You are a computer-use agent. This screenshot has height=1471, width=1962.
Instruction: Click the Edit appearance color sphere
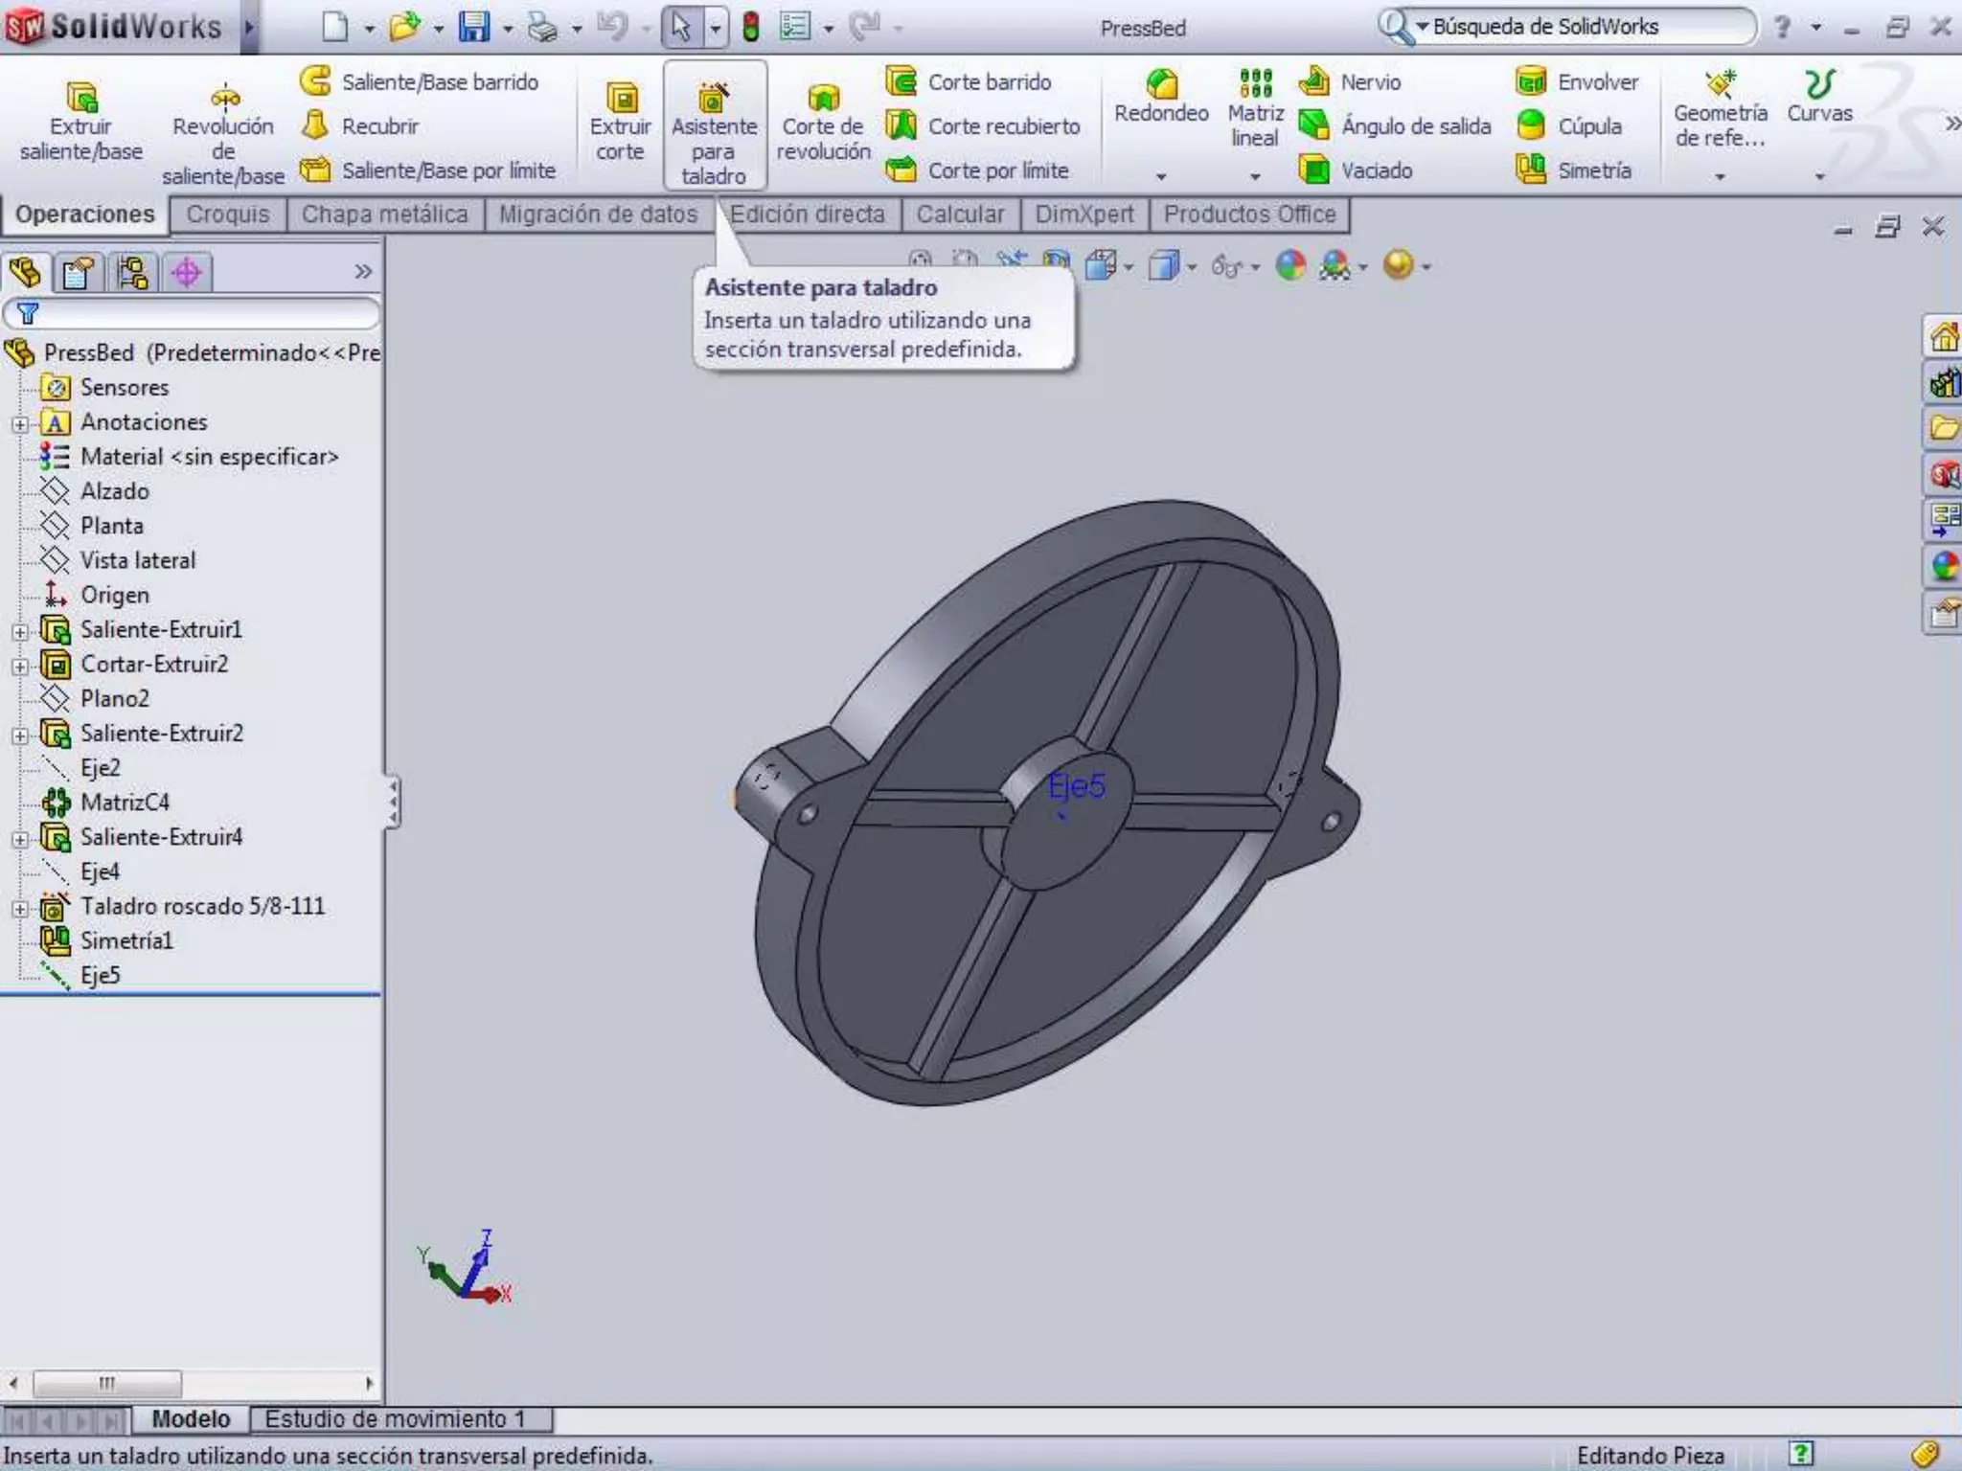[x=1290, y=265]
